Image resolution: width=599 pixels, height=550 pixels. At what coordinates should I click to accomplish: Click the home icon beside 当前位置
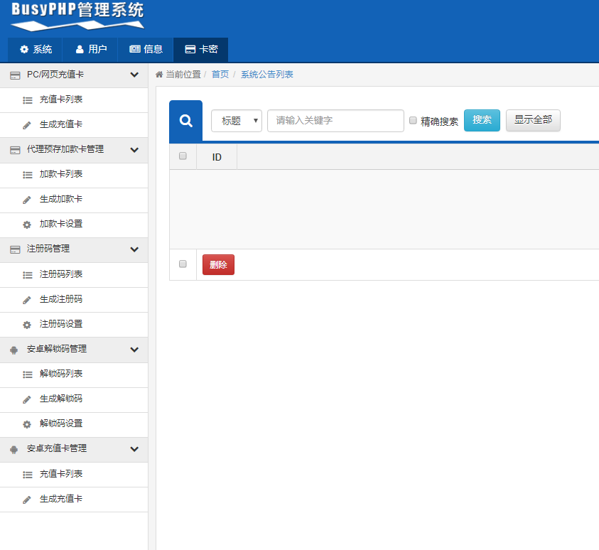click(158, 74)
